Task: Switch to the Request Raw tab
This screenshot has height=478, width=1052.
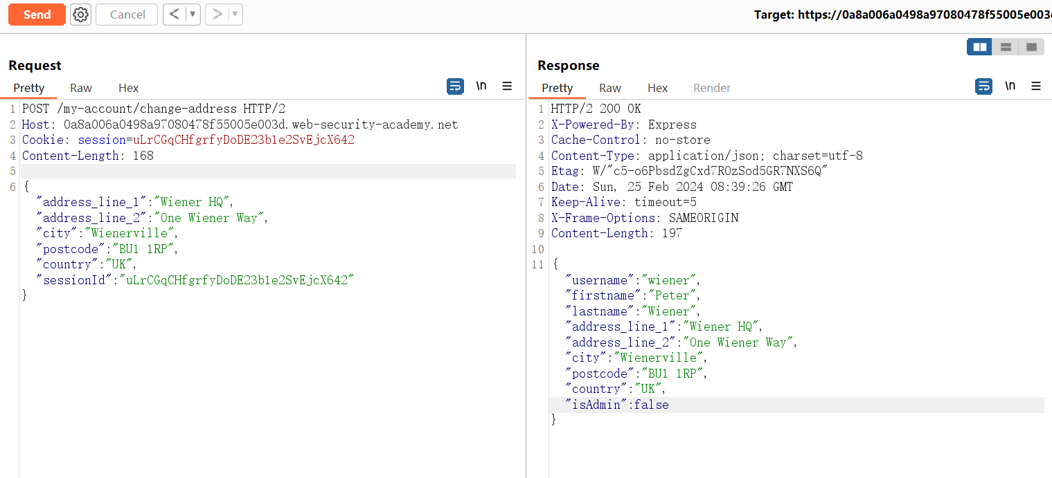Action: (x=81, y=88)
